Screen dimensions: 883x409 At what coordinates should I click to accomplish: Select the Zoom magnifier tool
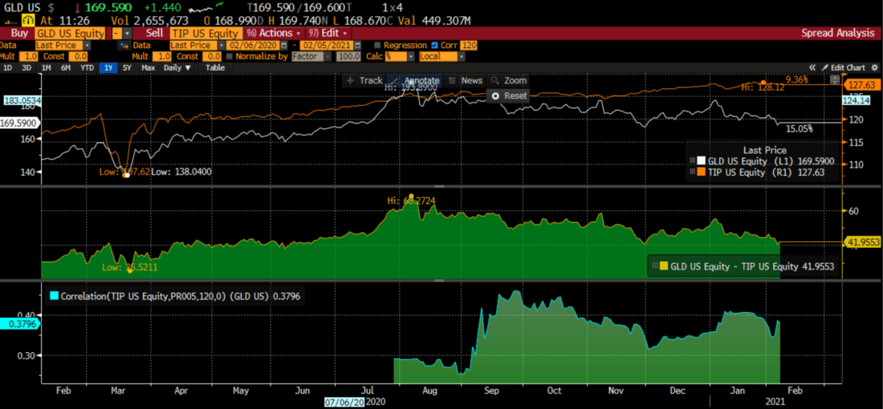(x=508, y=80)
